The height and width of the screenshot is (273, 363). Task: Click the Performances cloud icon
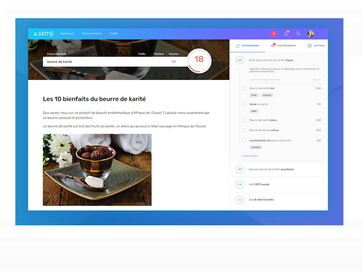coord(273,45)
